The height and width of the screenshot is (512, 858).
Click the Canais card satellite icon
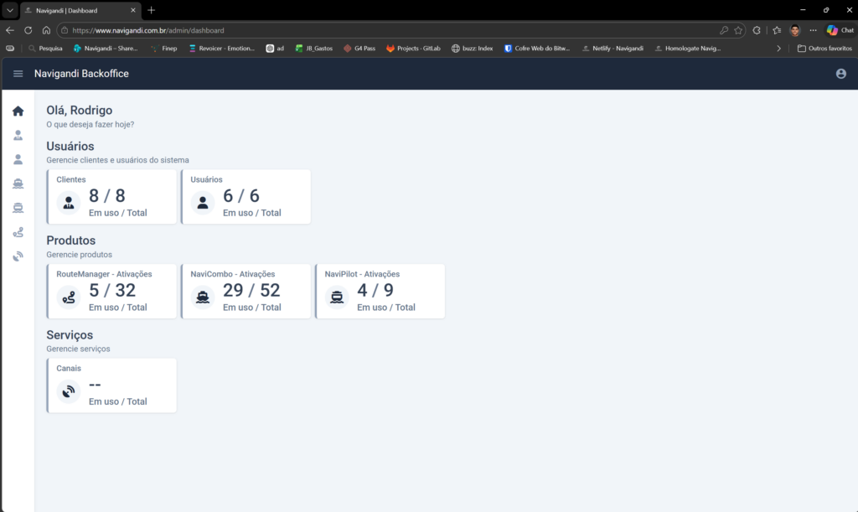[x=69, y=391]
